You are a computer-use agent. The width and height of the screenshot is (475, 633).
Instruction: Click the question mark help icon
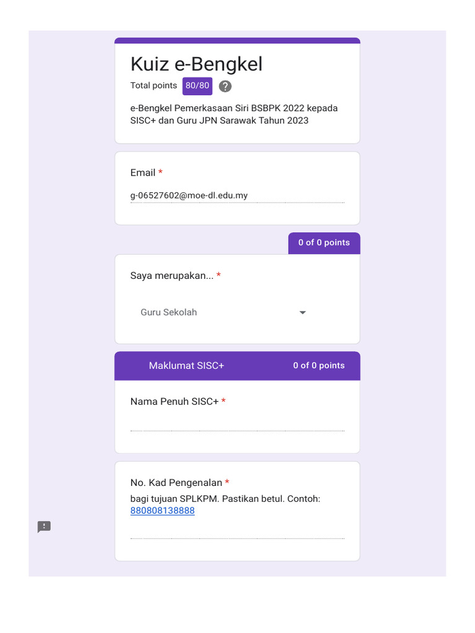point(225,87)
